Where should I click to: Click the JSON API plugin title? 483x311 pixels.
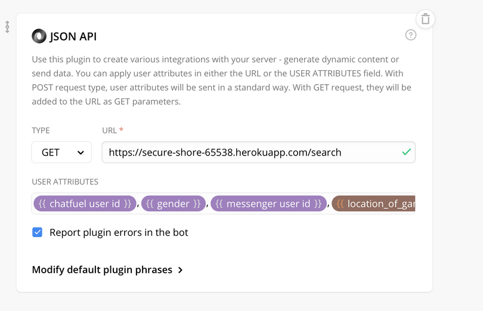(73, 36)
